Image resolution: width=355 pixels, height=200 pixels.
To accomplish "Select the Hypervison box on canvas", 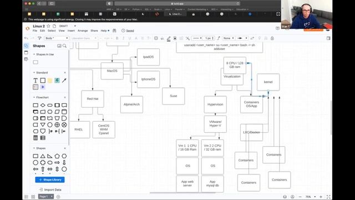I will pos(215,104).
